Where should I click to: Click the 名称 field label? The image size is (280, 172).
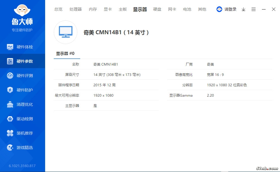76,64
